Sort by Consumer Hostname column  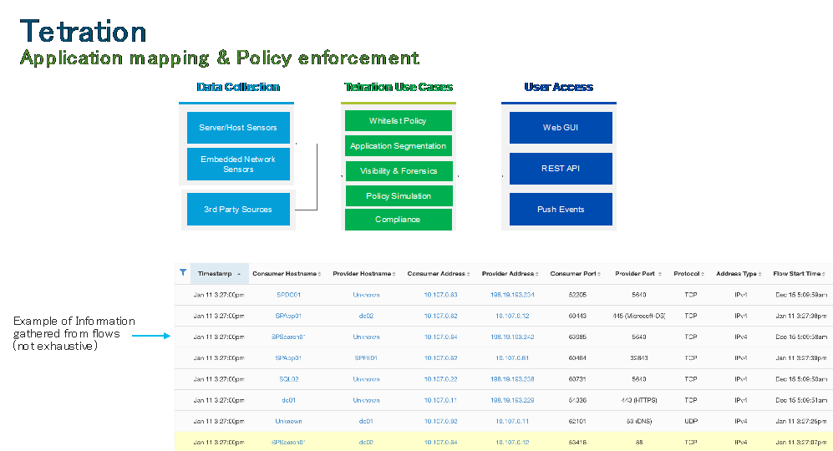coord(287,274)
